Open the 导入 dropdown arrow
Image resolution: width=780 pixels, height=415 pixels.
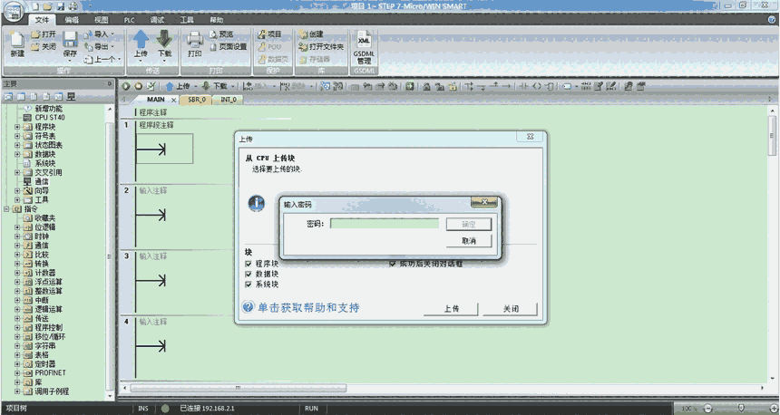[x=112, y=34]
